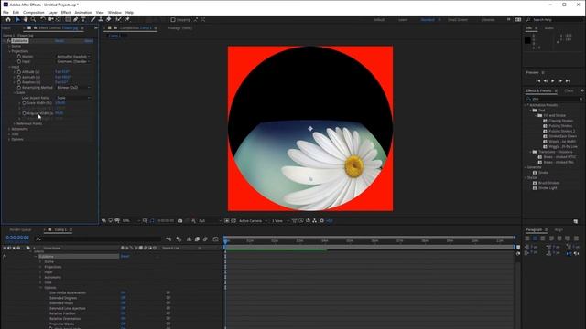
Task: Select the Roto Brush tool
Action: point(118,19)
